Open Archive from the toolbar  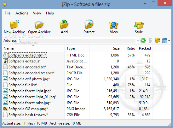pyautogui.click(x=39, y=27)
